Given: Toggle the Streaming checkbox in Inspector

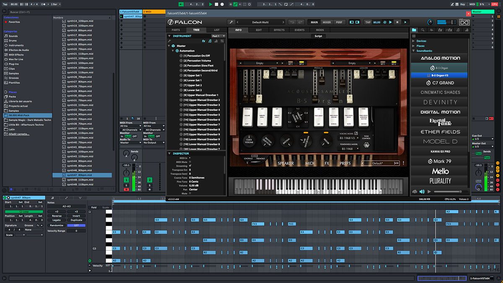Looking at the screenshot, I should pos(190,166).
